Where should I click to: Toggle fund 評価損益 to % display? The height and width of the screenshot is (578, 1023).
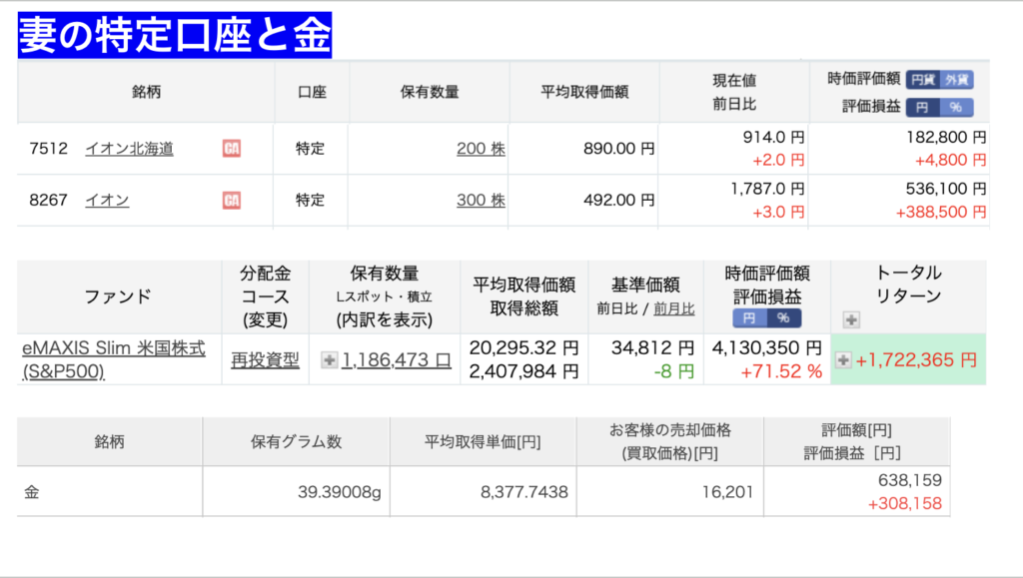[x=783, y=317]
